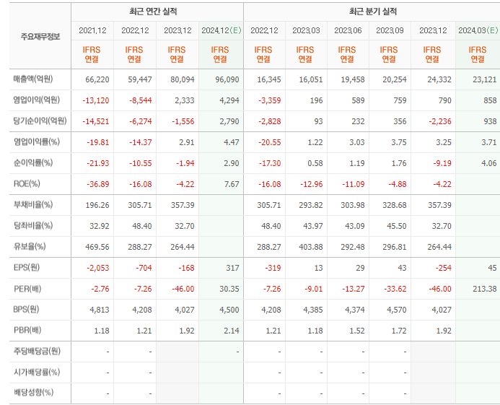This screenshot has width=500, height=405.
Task: Click the 2,790 net income estimate
Action: coord(229,121)
